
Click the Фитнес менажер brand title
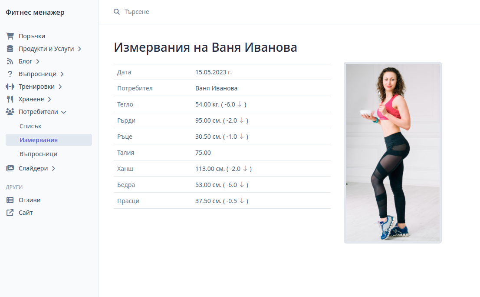coord(35,12)
